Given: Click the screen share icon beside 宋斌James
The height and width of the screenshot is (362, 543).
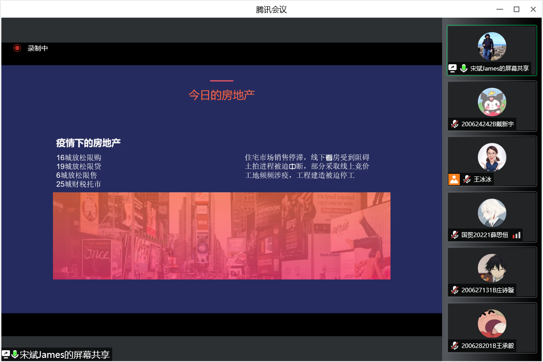Looking at the screenshot, I should coord(452,68).
